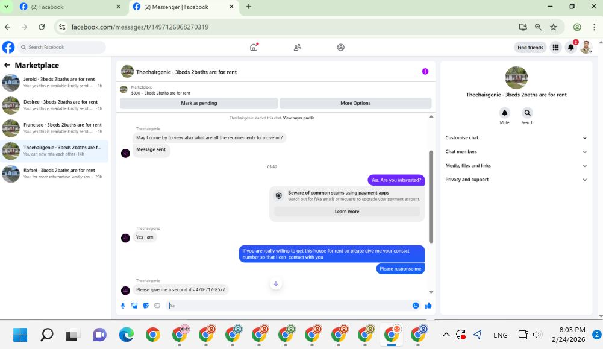Send a voice clip with microphone icon

123,306
